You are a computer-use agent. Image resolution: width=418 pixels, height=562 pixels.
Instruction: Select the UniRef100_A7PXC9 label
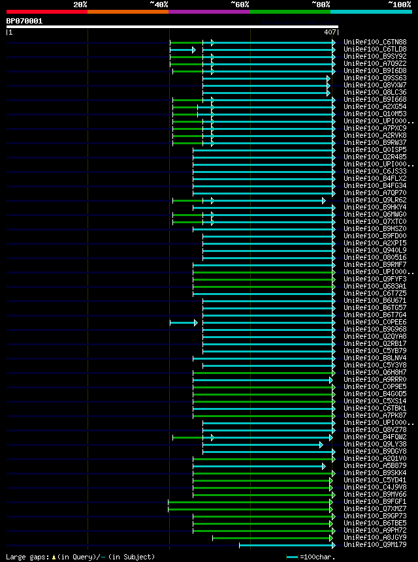[x=375, y=128]
